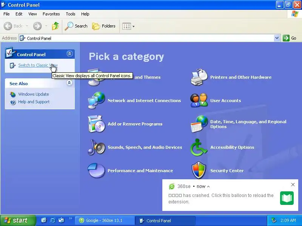Viewport: 302px width, 226px height.
Task: Click the crash message text in notification
Action: (x=221, y=199)
